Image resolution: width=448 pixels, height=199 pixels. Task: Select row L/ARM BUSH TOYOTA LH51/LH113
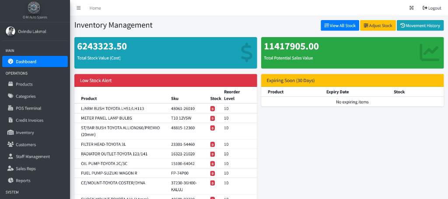(x=166, y=109)
